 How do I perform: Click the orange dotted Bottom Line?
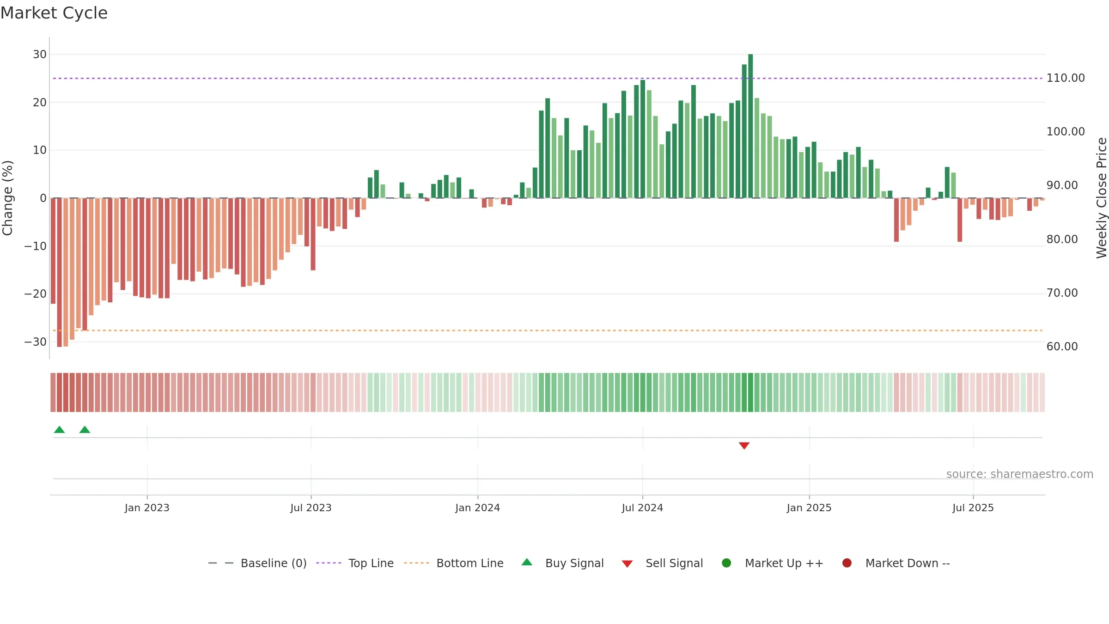point(548,330)
